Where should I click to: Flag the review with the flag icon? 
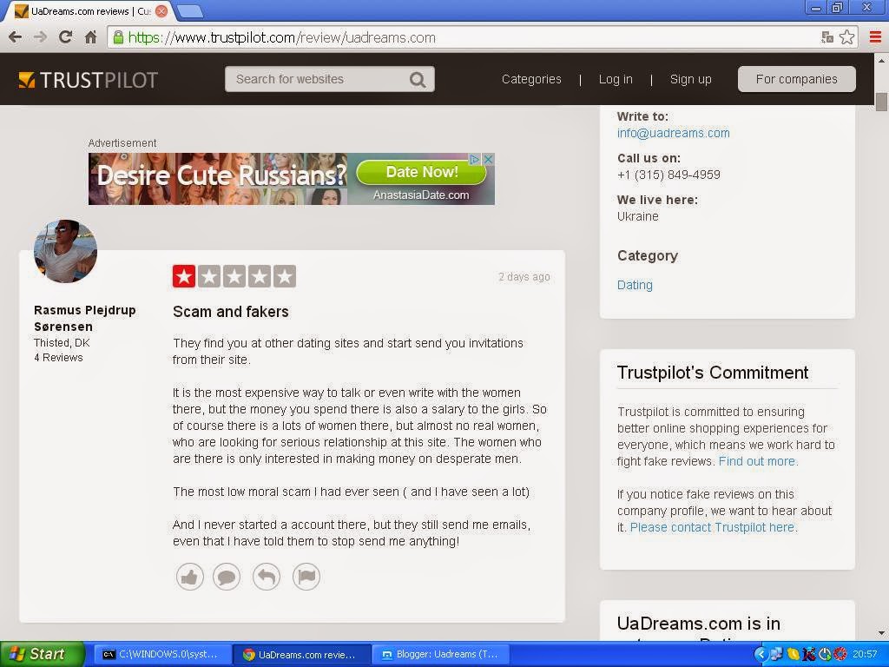click(306, 577)
